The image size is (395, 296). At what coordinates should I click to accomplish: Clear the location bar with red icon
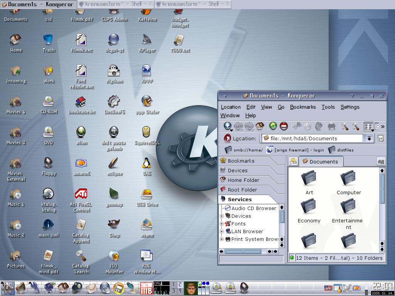(227, 138)
